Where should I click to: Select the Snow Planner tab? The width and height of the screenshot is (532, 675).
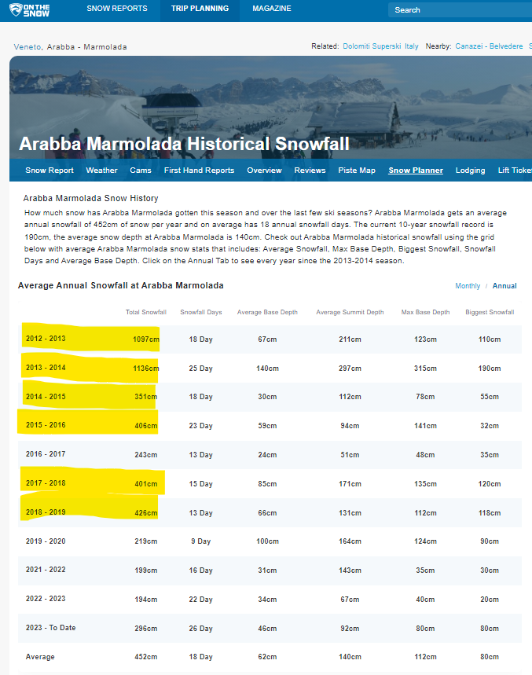pos(416,170)
